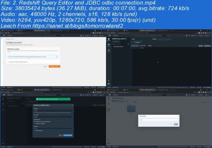Viewport: 212px width, 148px height.
Task: Close the Connect to redshift-cluster-1 dialog
Action: 72,105
